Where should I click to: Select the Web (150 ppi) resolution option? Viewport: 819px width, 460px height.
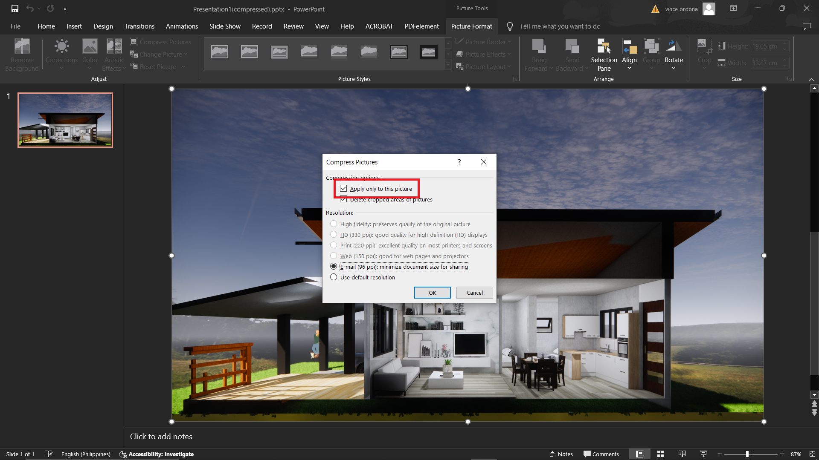pos(334,256)
